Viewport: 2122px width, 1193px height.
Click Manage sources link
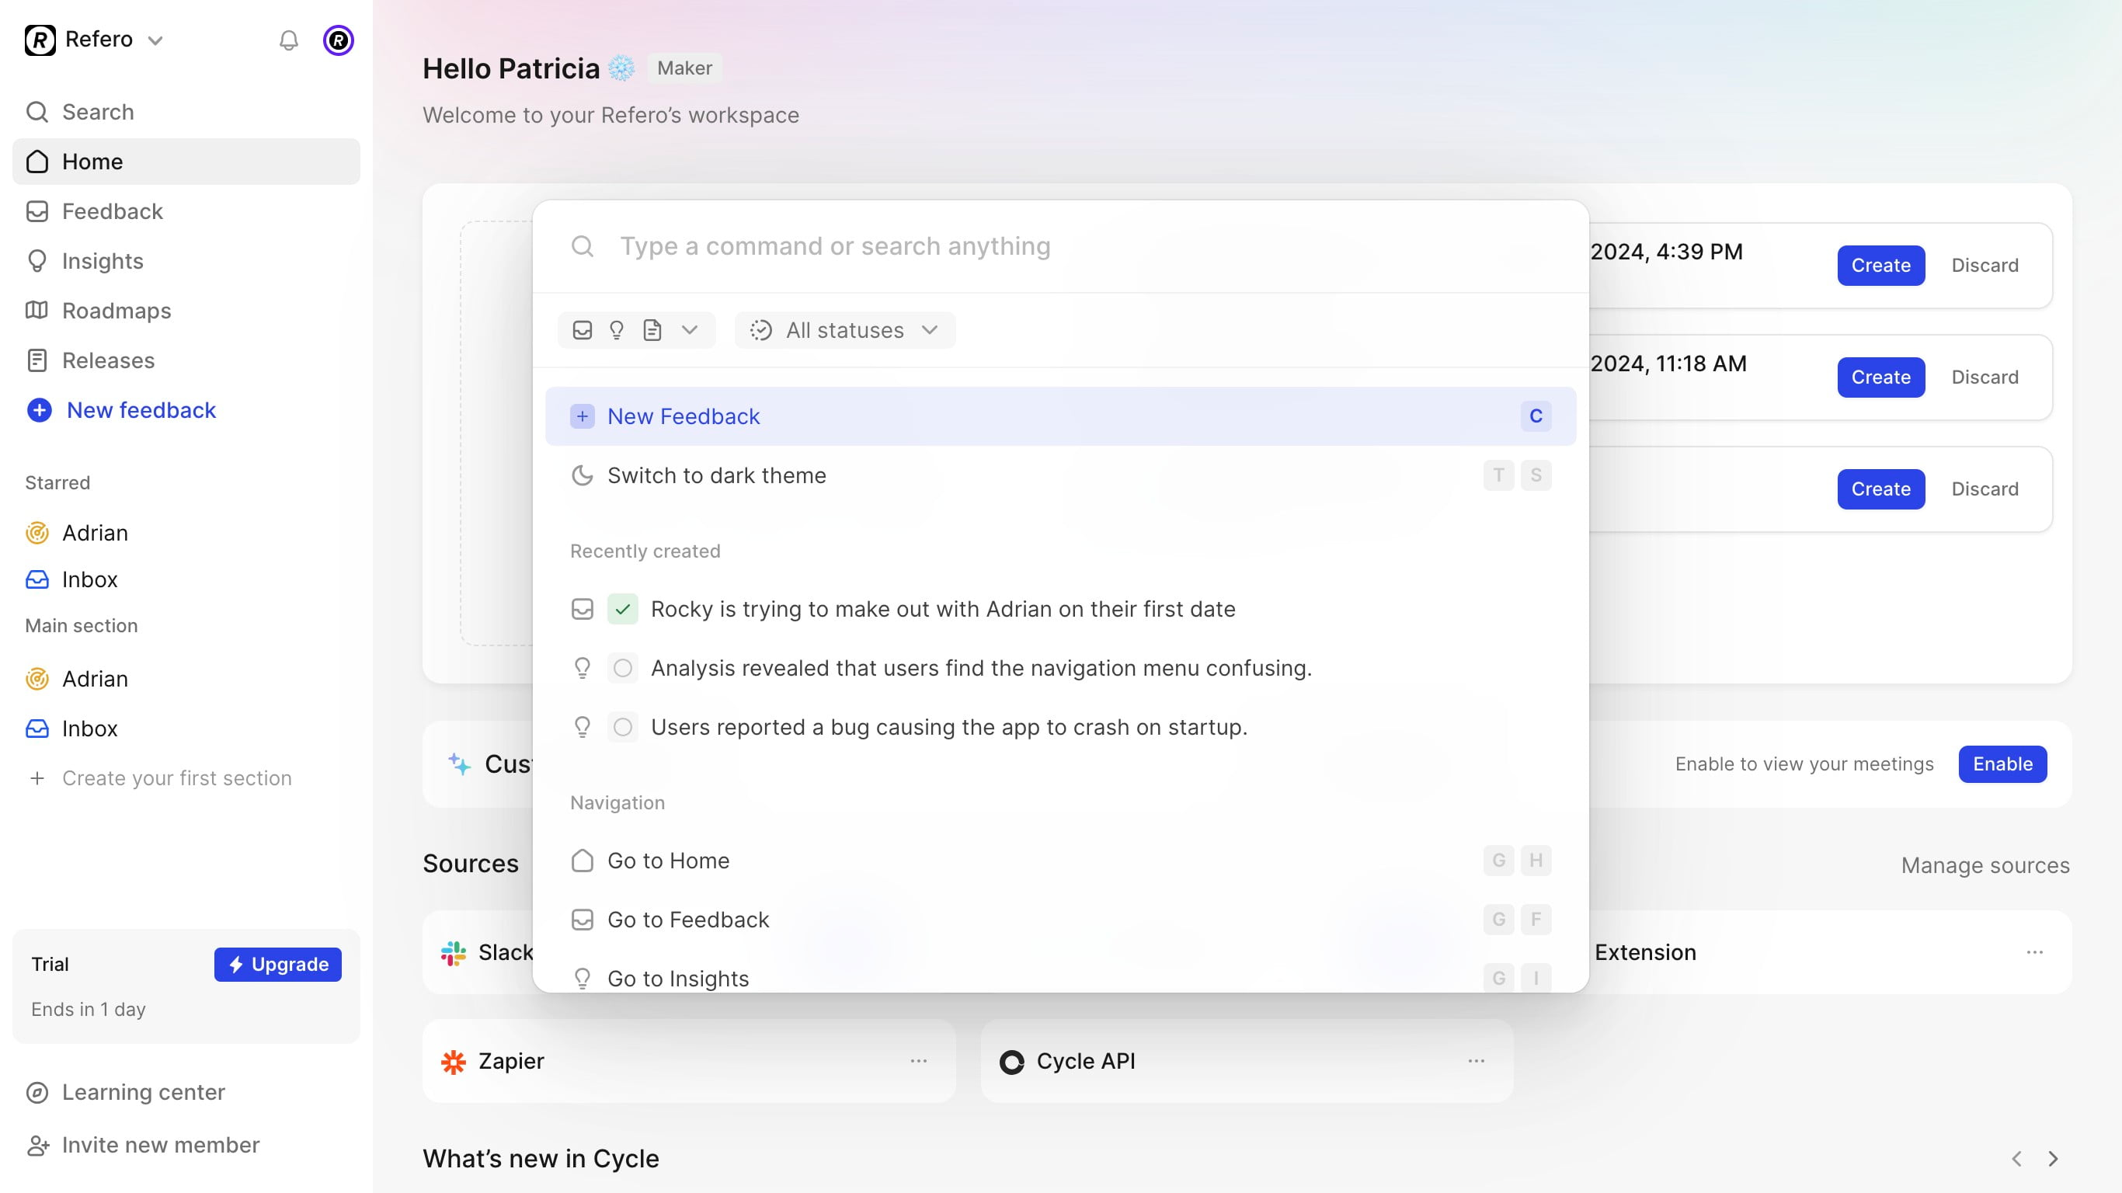click(1985, 865)
